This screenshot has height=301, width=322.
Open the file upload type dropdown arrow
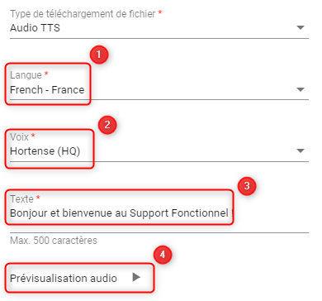[301, 27]
